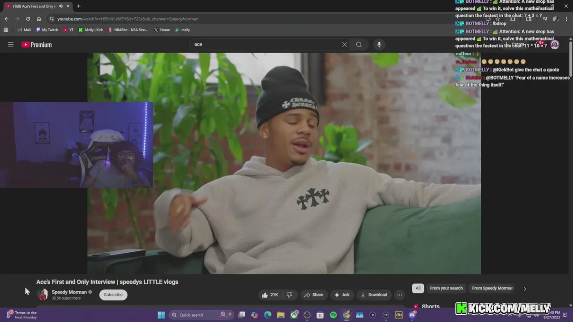Viewport: 573px width, 322px height.
Task: Click the YouTube search magnifier button
Action: point(359,44)
